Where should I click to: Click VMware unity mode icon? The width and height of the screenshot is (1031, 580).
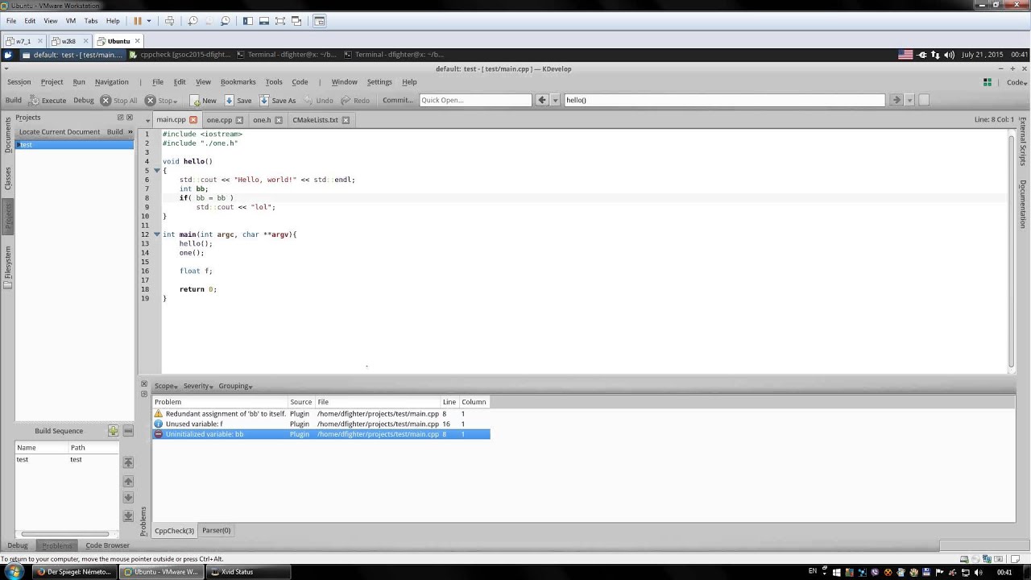point(297,21)
